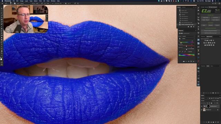Select the Crop tool
This screenshot has width=221, height=124.
[x=2, y=18]
